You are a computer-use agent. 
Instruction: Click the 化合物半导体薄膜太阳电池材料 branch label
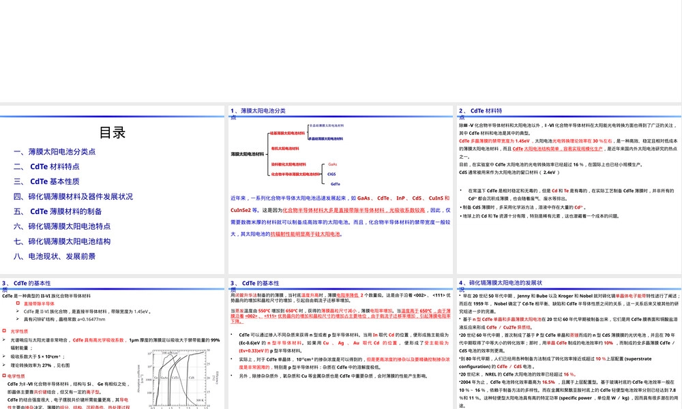pyautogui.click(x=295, y=174)
